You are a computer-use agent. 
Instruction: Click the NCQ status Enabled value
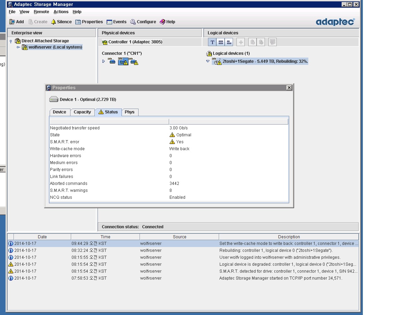[x=177, y=197]
